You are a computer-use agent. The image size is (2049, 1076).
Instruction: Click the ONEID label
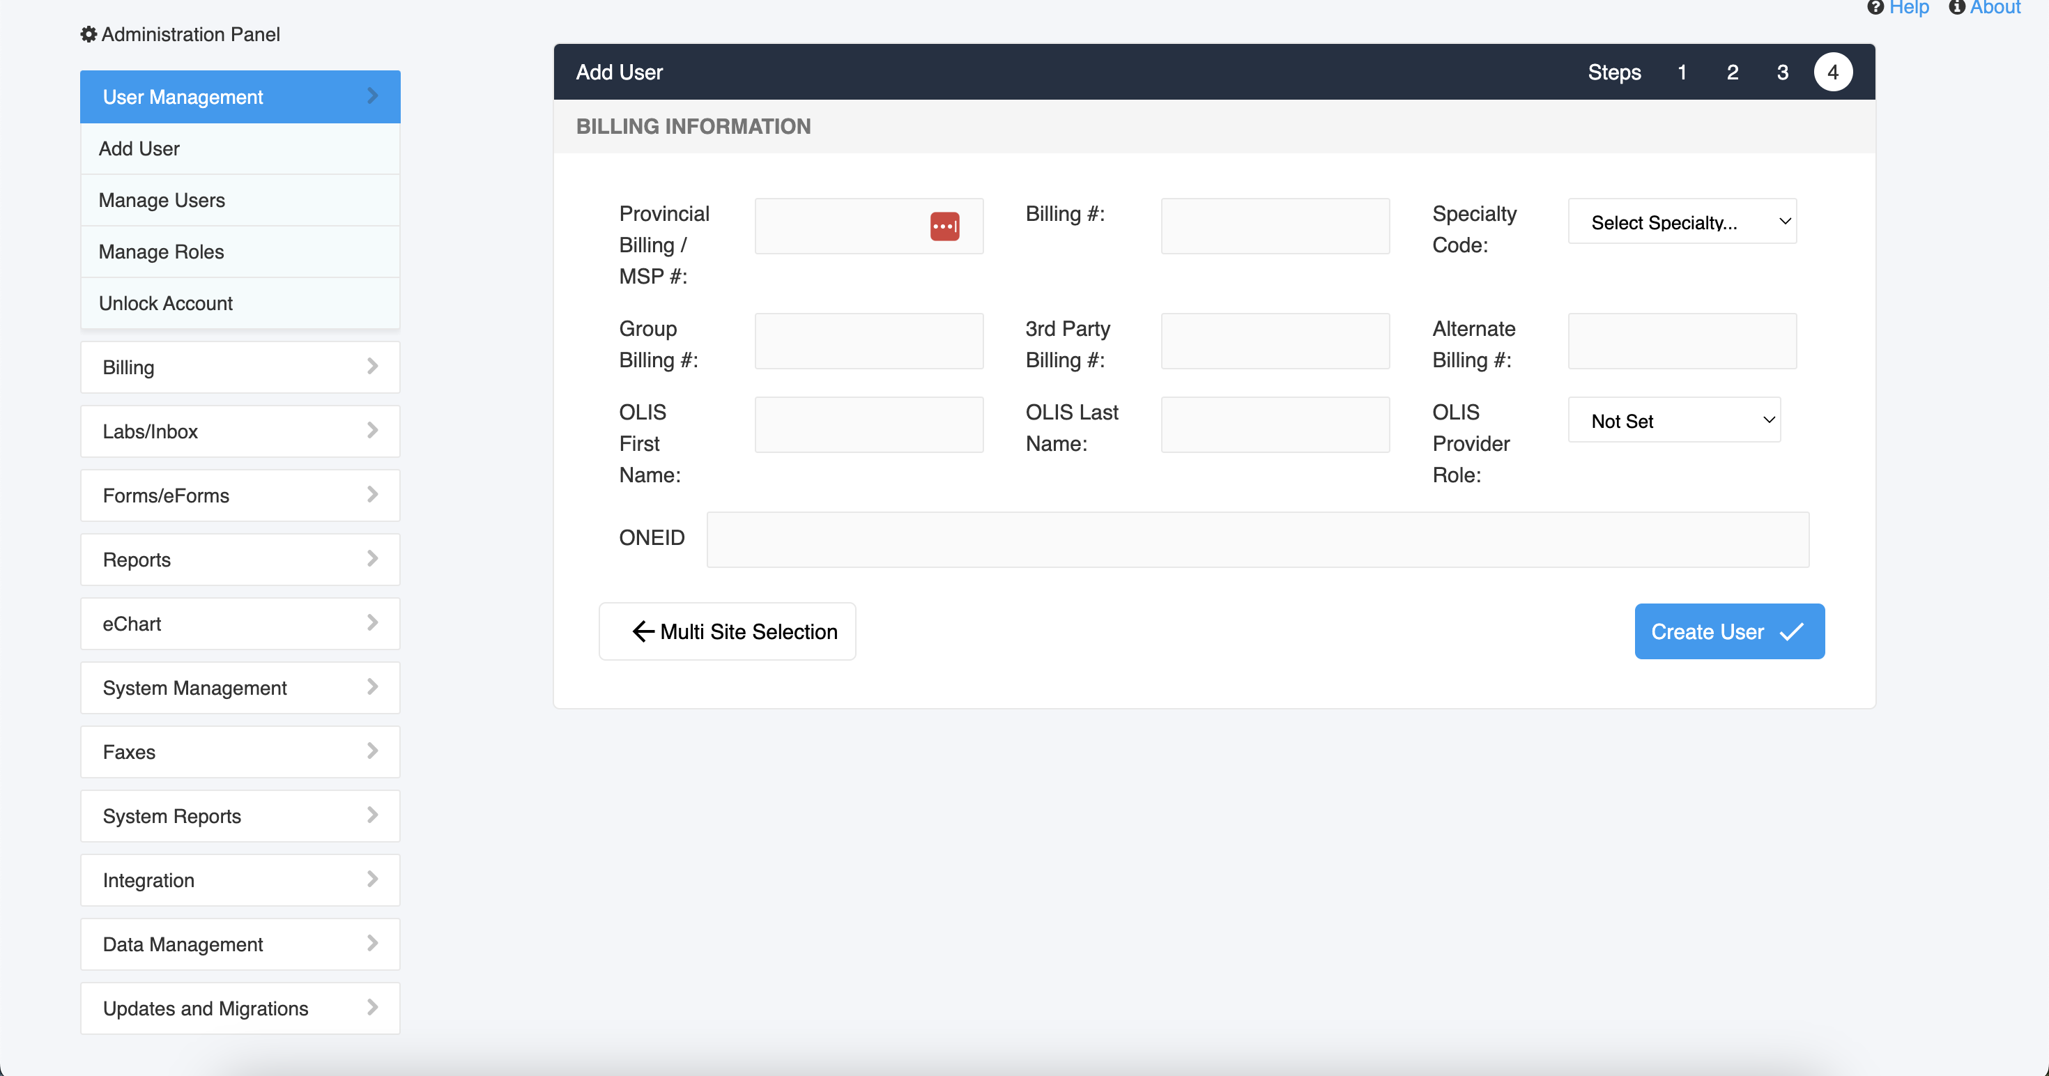pos(652,539)
